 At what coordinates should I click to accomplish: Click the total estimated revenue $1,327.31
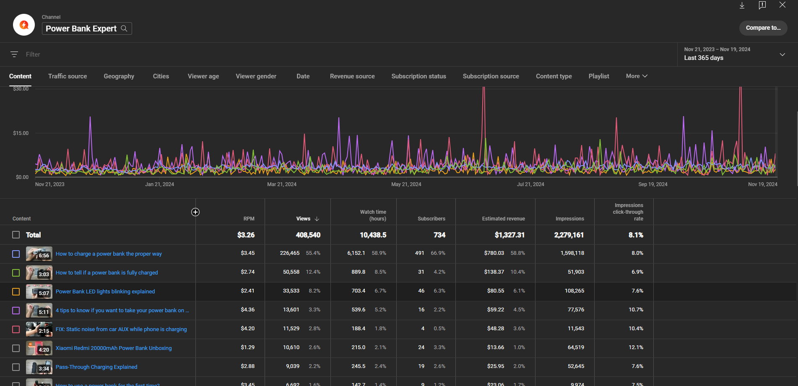509,235
